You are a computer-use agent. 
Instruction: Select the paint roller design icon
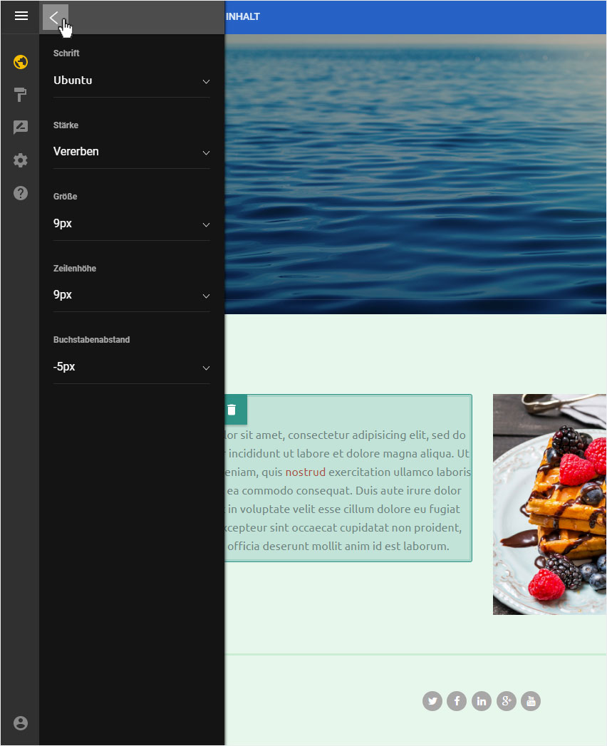pyautogui.click(x=21, y=95)
